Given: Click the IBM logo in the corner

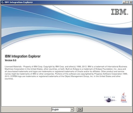Looking at the screenshot, I should click(120, 12).
